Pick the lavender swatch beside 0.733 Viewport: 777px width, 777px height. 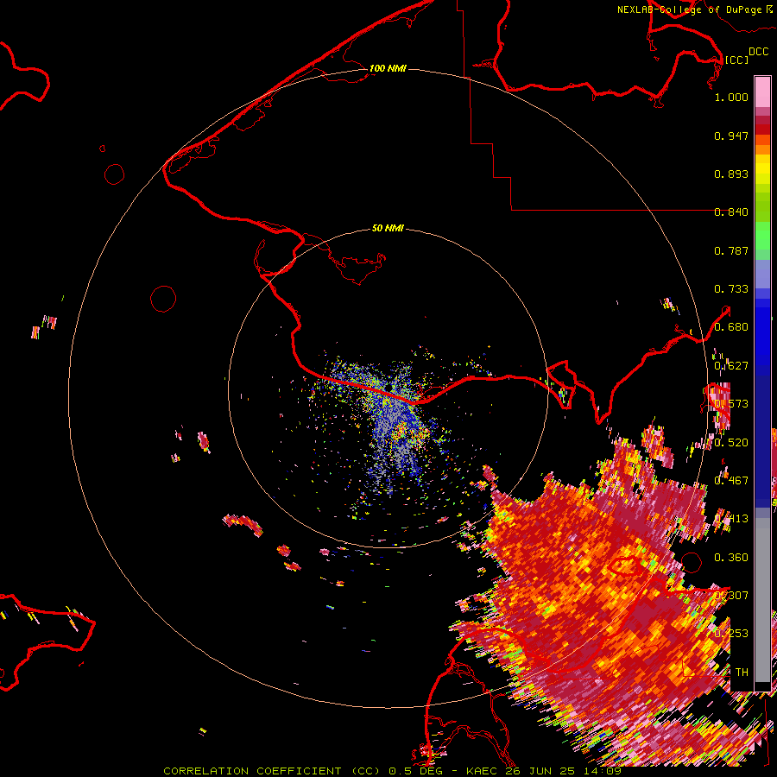coord(762,279)
